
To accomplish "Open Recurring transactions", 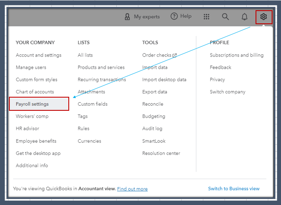I will coord(102,79).
